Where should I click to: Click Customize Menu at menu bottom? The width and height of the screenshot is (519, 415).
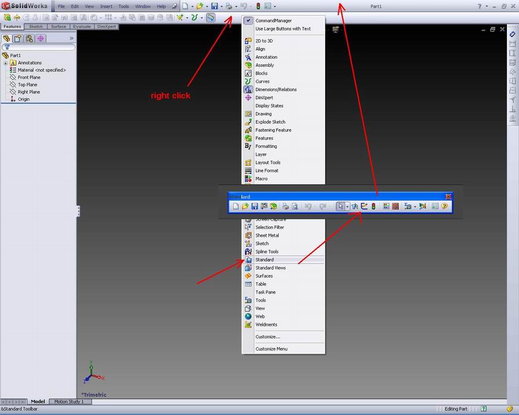coord(272,348)
